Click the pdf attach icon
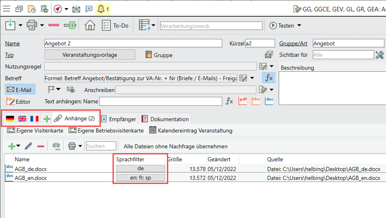This screenshot has width=386, height=218. [243, 101]
